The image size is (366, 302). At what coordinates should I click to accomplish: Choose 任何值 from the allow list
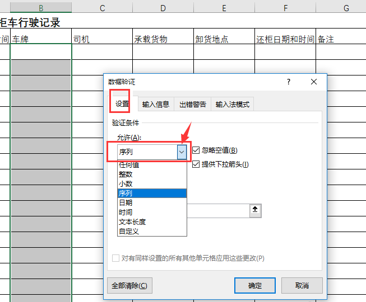pos(152,165)
